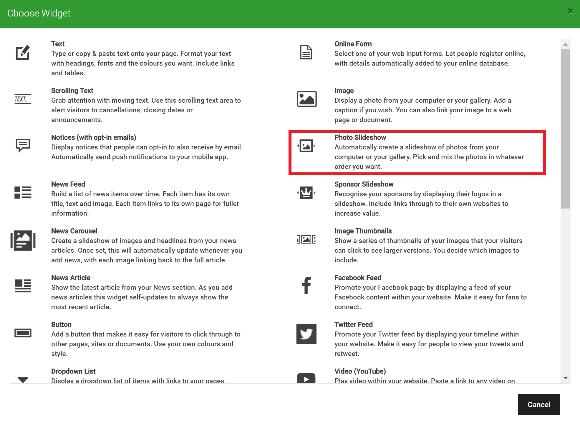Click the Image widget picture icon
The width and height of the screenshot is (580, 433).
306,99
